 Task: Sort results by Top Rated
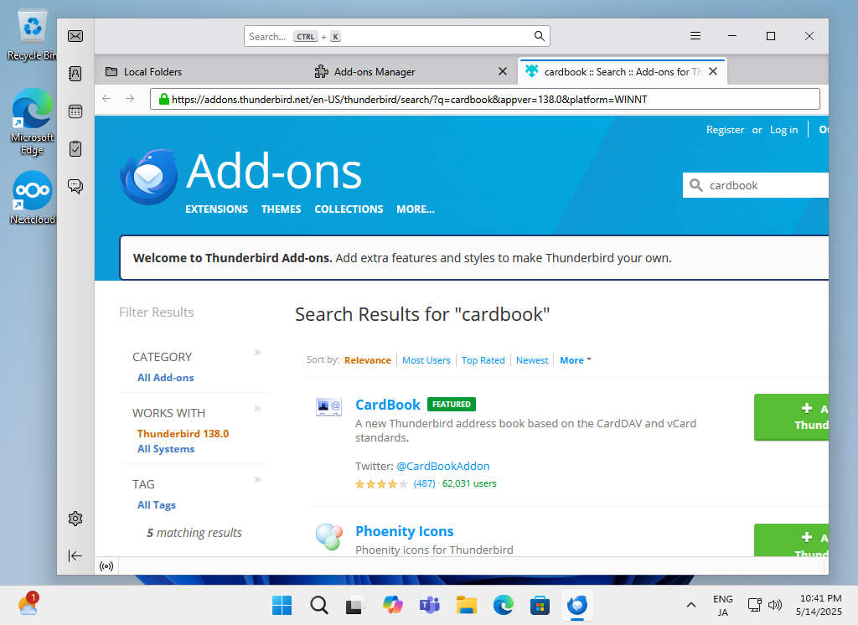point(483,360)
